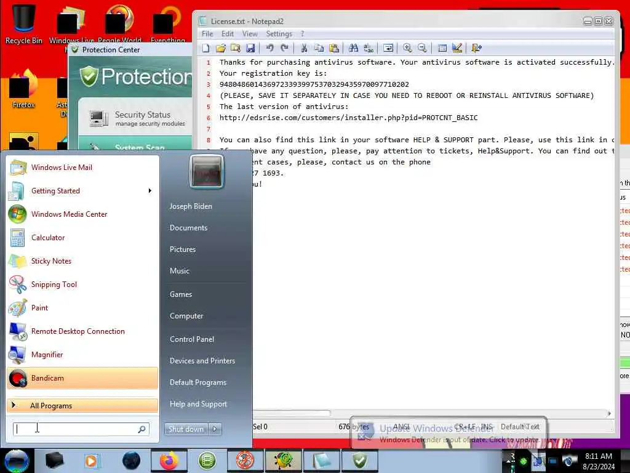Open Default Programs link
Image resolution: width=630 pixels, height=473 pixels.
point(198,382)
